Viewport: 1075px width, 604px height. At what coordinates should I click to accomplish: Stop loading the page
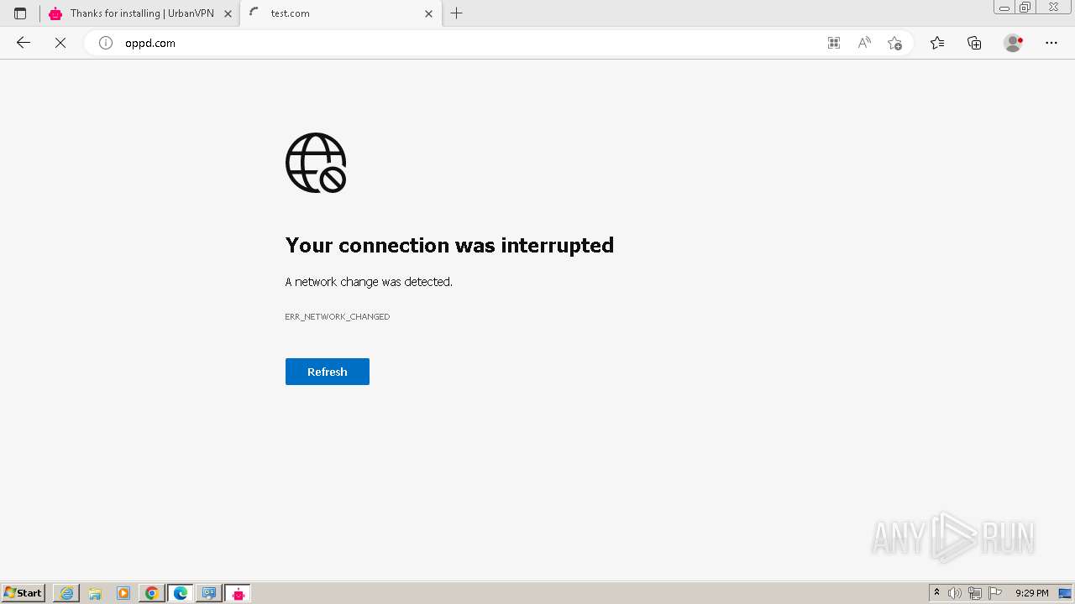[60, 43]
